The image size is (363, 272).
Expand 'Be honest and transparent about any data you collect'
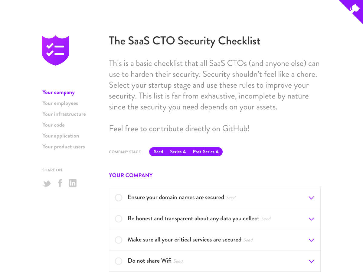click(311, 219)
